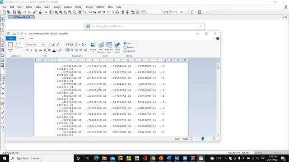289x162 pixels.
Task: Click SAP2000 Run Analysis play icon
Action: (46, 12)
